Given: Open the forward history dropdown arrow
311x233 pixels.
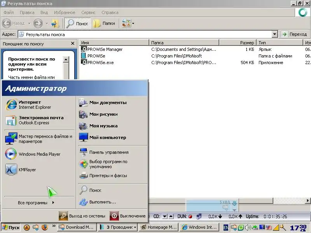Looking at the screenshot, I should pyautogui.click(x=47, y=23).
